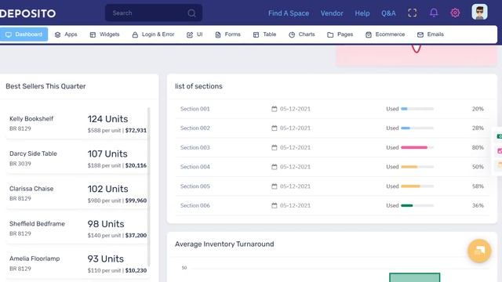Image resolution: width=502 pixels, height=282 pixels.
Task: Select the Section 005 label
Action: 195,186
